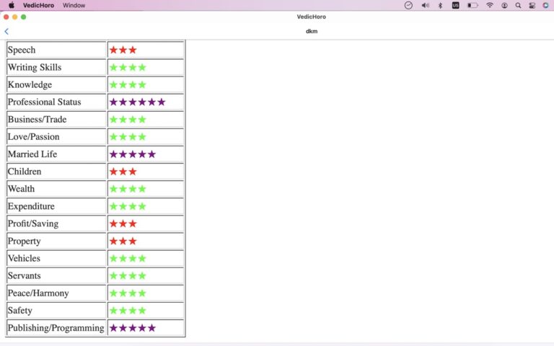Image resolution: width=554 pixels, height=346 pixels.
Task: Open the Wi-Fi menu
Action: pyautogui.click(x=490, y=5)
